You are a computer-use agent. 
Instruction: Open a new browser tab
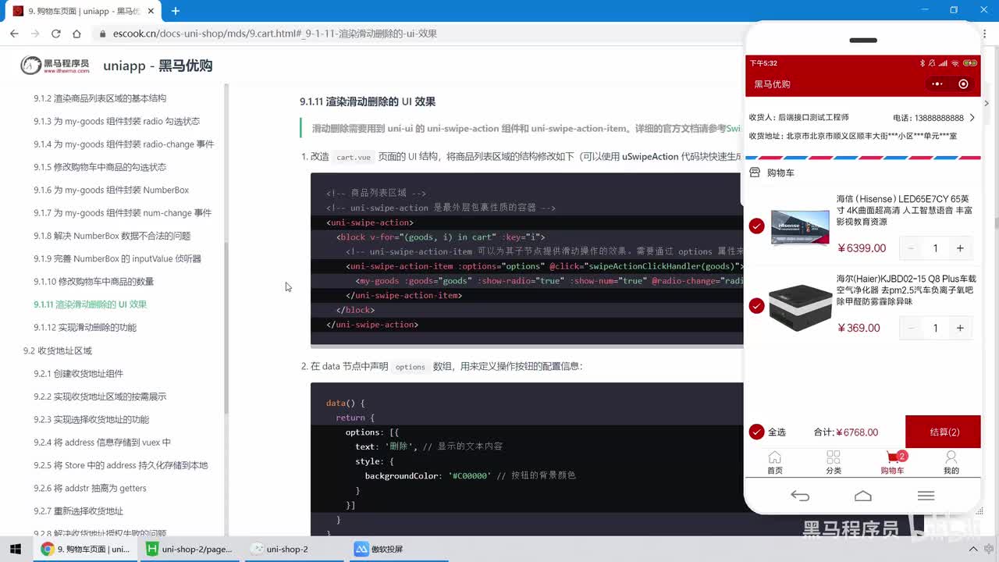pyautogui.click(x=176, y=11)
